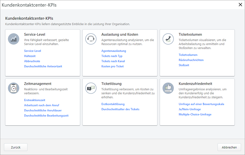The height and width of the screenshot is (155, 245).
Task: Select the Stoßzeit link
Action: click(x=184, y=65)
